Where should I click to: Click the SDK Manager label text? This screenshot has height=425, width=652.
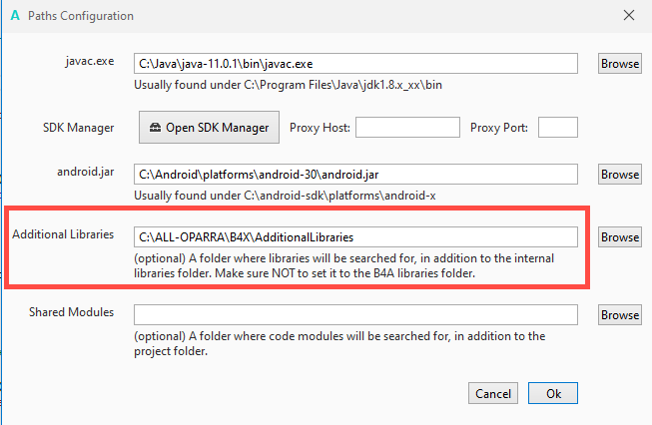(73, 128)
